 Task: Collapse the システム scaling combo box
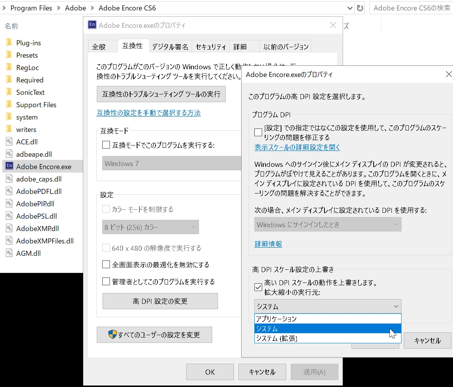[x=328, y=307]
